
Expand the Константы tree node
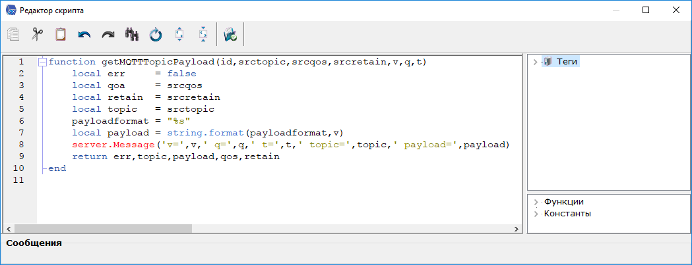tap(536, 214)
